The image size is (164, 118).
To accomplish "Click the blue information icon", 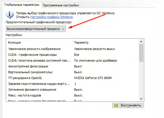I will (10, 15).
